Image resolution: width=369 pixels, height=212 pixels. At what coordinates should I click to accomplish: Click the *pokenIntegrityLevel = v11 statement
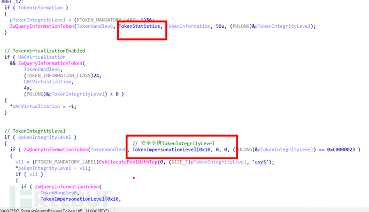click(x=53, y=168)
